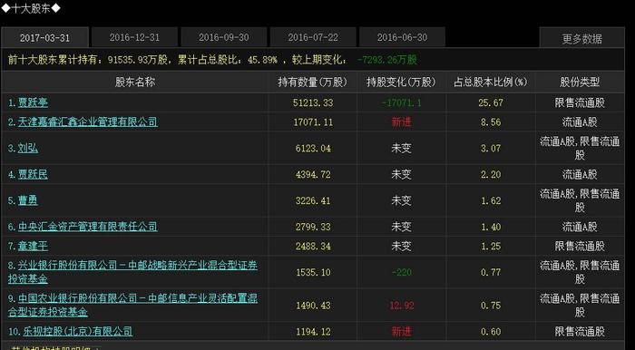
Task: Click the 持股变化(万股) column header
Action: tap(401, 83)
